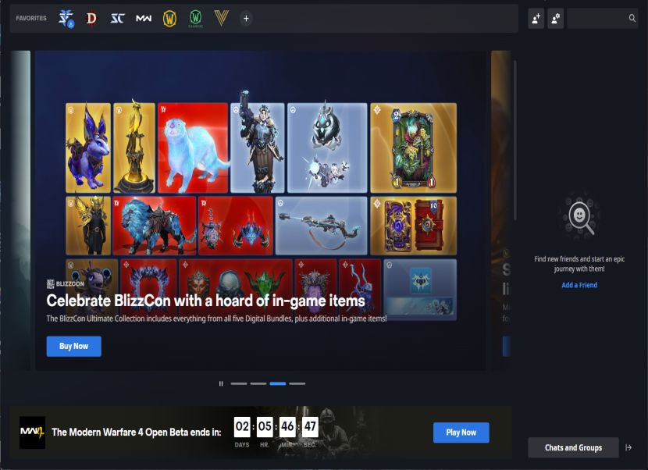The height and width of the screenshot is (470, 648).
Task: Open WoW Classic green icon
Action: [195, 19]
